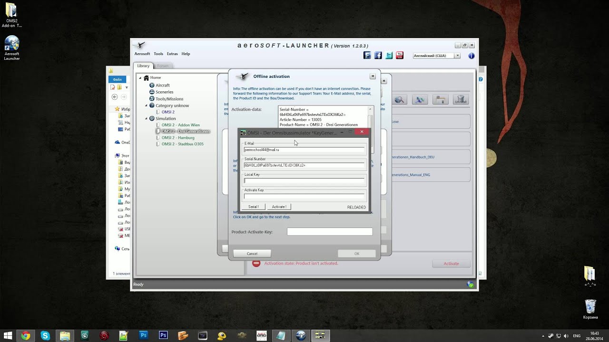Screen dimensions: 609x342
Task: Open the Extras menu
Action: click(172, 54)
